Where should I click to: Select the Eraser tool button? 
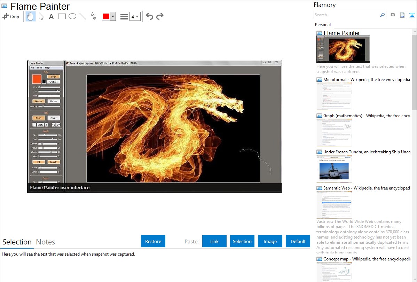[x=54, y=118]
